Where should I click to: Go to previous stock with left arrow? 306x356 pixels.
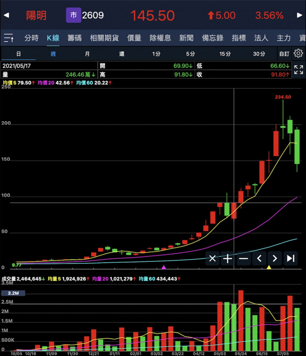coord(6,15)
